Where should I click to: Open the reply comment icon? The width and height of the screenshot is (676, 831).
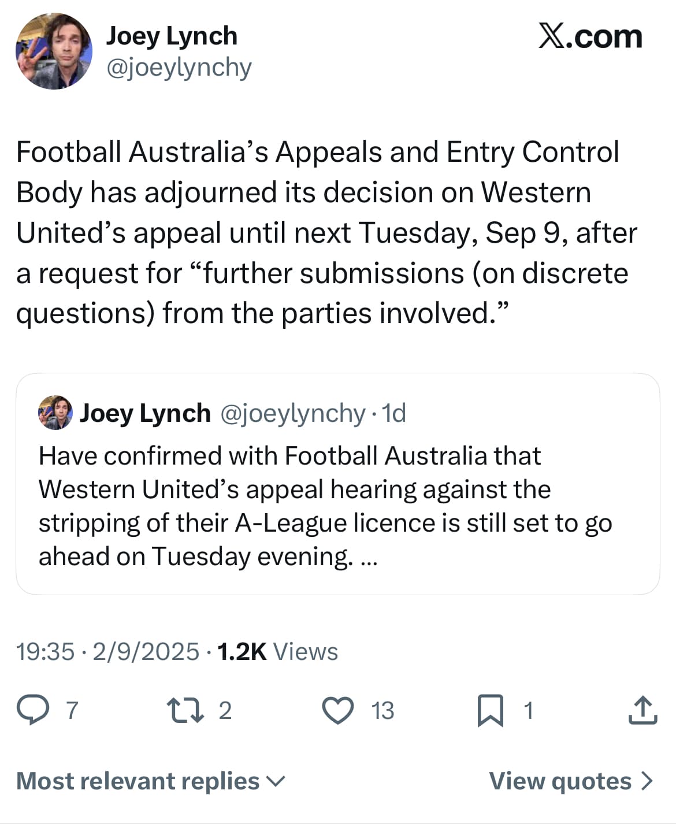33,710
